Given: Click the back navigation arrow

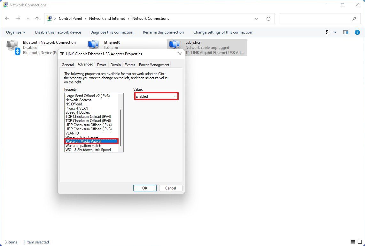Looking at the screenshot, I should (x=7, y=19).
